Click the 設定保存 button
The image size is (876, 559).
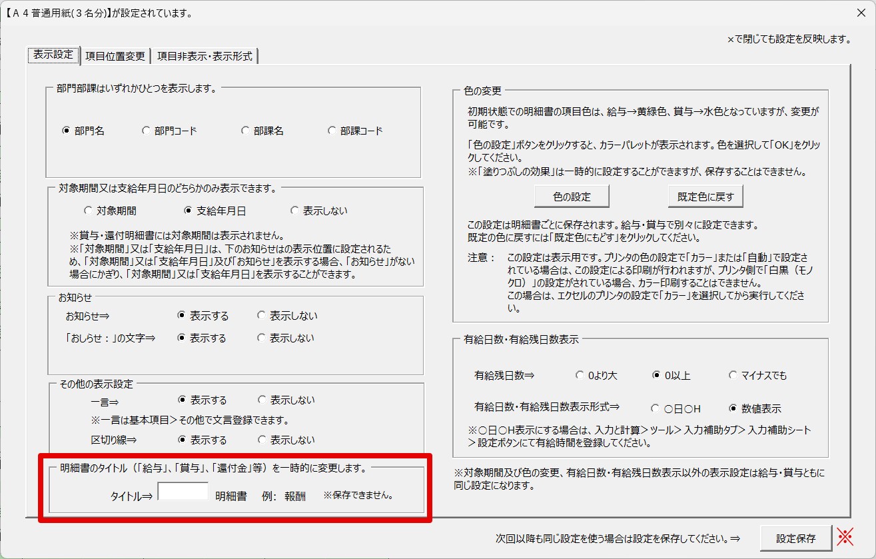795,538
